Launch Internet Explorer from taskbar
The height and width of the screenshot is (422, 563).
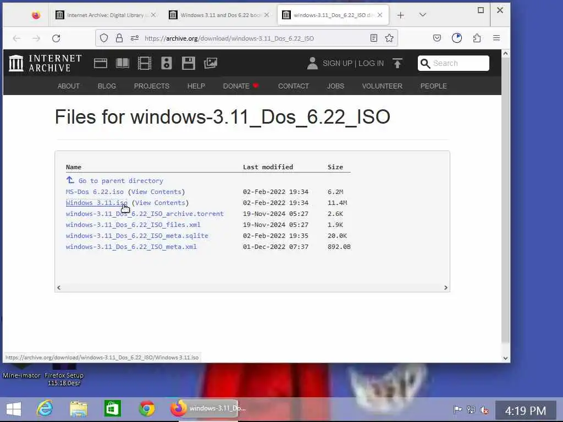pos(45,408)
